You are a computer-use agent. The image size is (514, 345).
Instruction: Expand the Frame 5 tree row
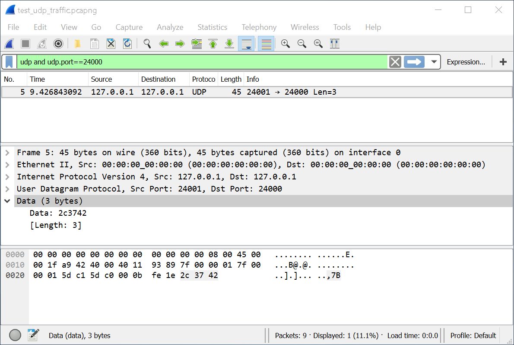point(7,153)
